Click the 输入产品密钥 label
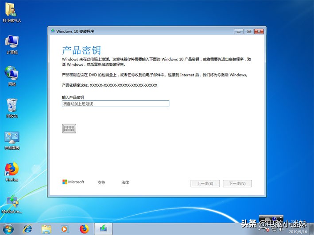The width and height of the screenshot is (314, 235). click(73, 98)
